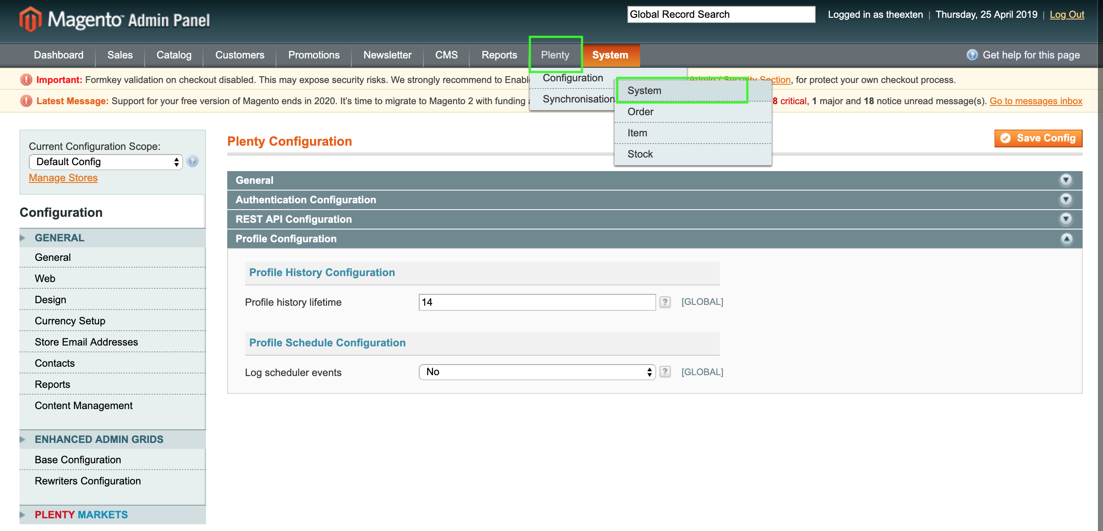Open the Contacts configuration section

pos(113,363)
